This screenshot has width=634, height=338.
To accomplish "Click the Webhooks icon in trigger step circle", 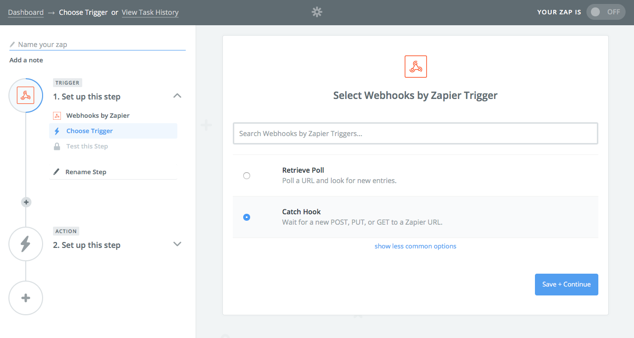I will 26,95.
